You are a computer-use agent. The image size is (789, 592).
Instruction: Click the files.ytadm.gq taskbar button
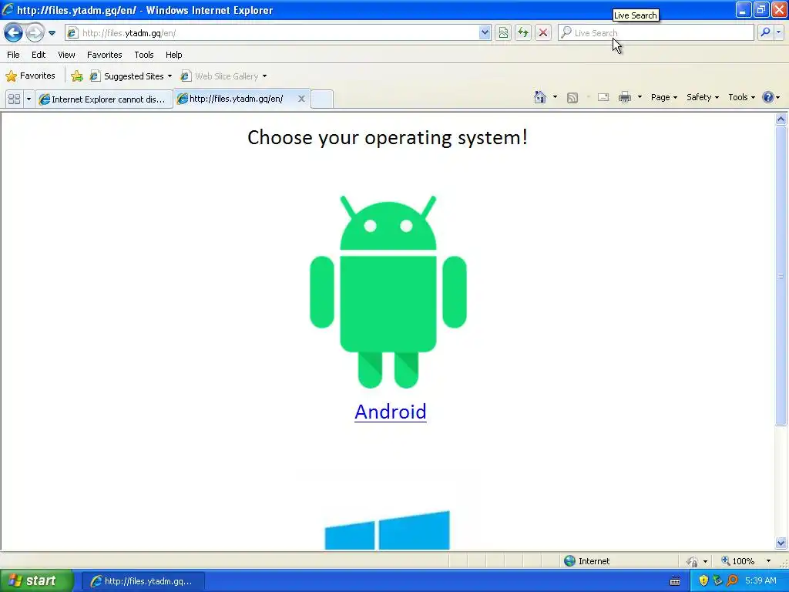pos(143,581)
